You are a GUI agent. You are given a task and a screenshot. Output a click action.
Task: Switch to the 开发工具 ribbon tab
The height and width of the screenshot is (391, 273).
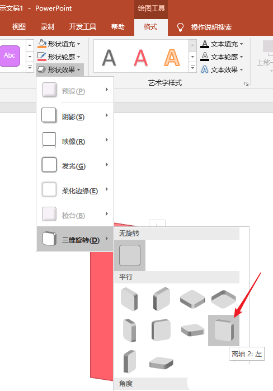[x=83, y=27]
